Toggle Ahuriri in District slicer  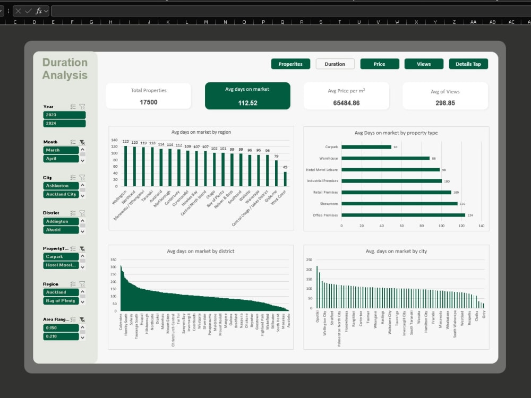pyautogui.click(x=61, y=230)
